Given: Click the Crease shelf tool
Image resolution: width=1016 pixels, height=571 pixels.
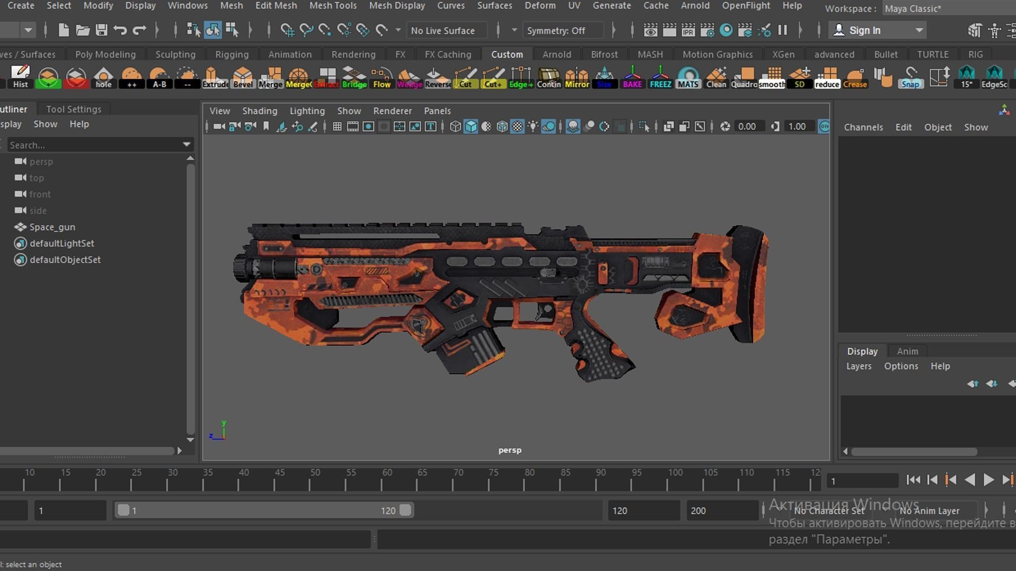Looking at the screenshot, I should pyautogui.click(x=855, y=77).
